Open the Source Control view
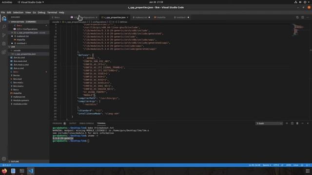Screen dimensions: 312x175 4,35
